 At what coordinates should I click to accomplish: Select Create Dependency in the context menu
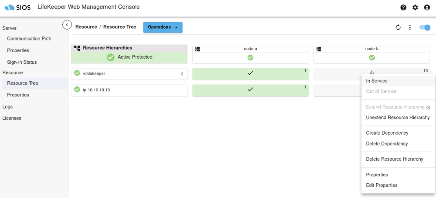[x=387, y=133]
